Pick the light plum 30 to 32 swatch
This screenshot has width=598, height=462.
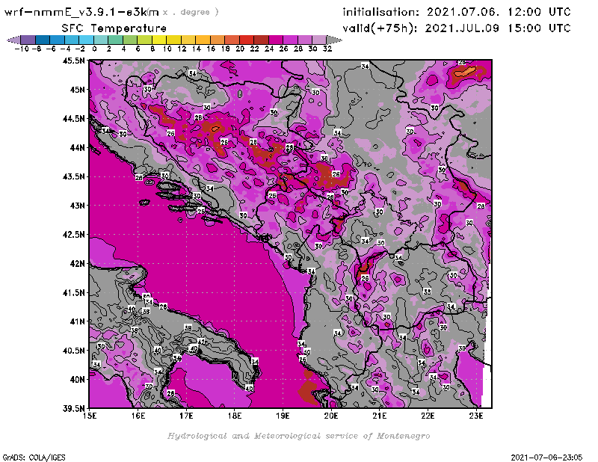(x=319, y=40)
